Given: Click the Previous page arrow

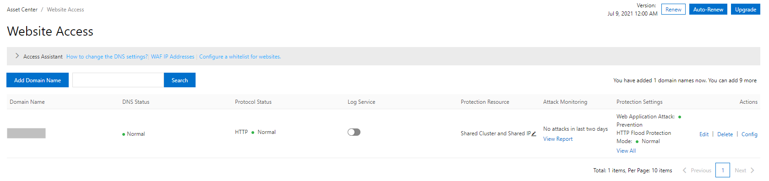Looking at the screenshot, I should pyautogui.click(x=697, y=170).
